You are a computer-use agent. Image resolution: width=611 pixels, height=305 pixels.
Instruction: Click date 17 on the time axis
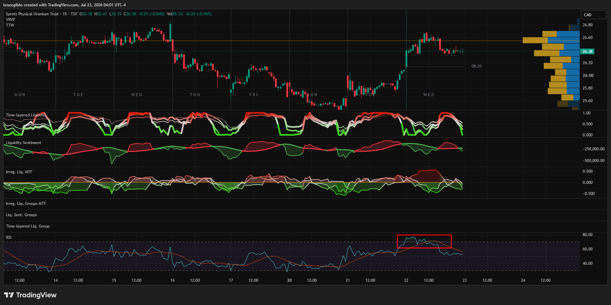pyautogui.click(x=231, y=280)
